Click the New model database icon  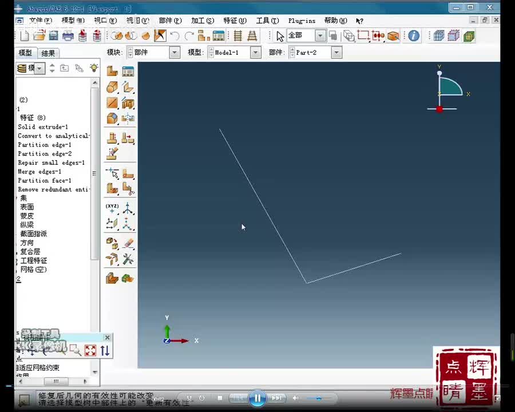pos(24,35)
